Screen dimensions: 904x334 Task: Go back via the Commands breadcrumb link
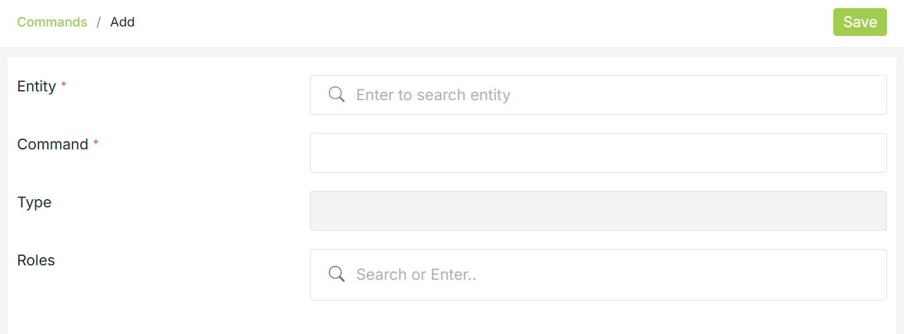[52, 22]
